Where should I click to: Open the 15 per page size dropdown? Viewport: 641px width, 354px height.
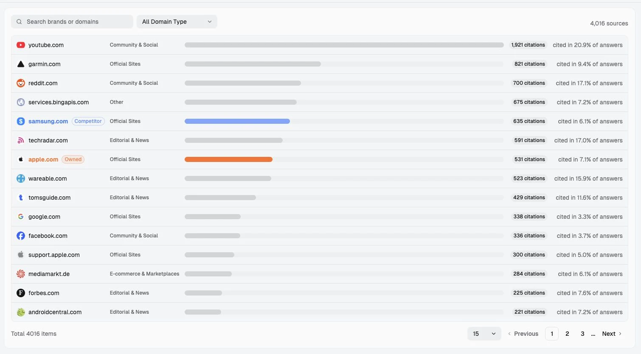[x=484, y=334]
